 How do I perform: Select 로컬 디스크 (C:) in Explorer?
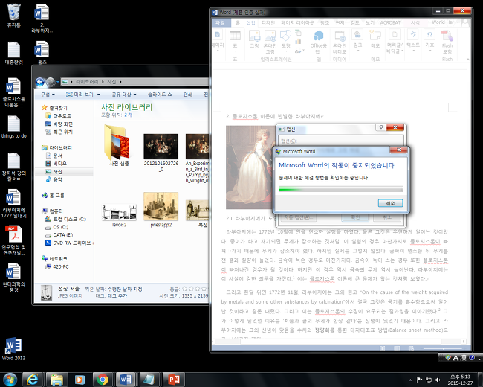tap(65, 219)
